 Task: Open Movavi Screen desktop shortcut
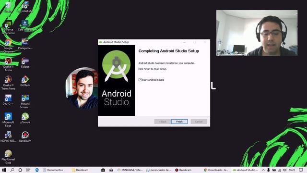[x=25, y=101]
